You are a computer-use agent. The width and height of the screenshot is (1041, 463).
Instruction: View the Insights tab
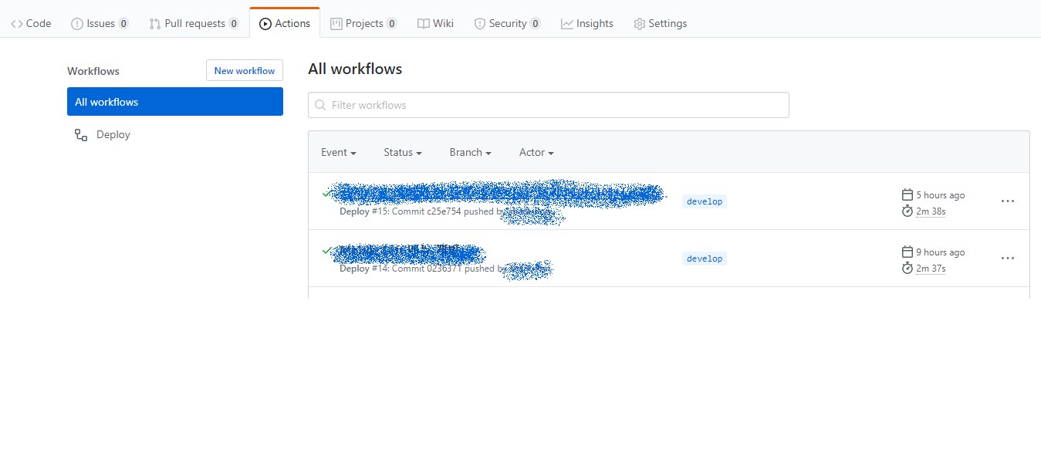587,23
